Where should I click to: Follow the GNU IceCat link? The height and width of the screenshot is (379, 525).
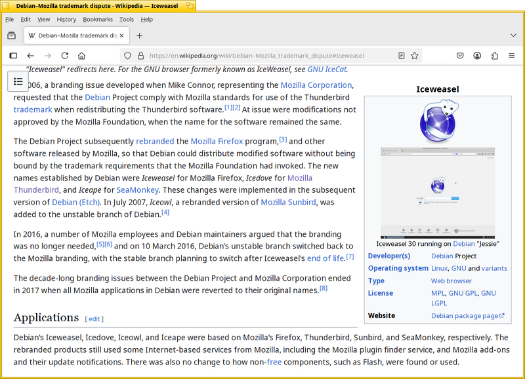pos(327,69)
